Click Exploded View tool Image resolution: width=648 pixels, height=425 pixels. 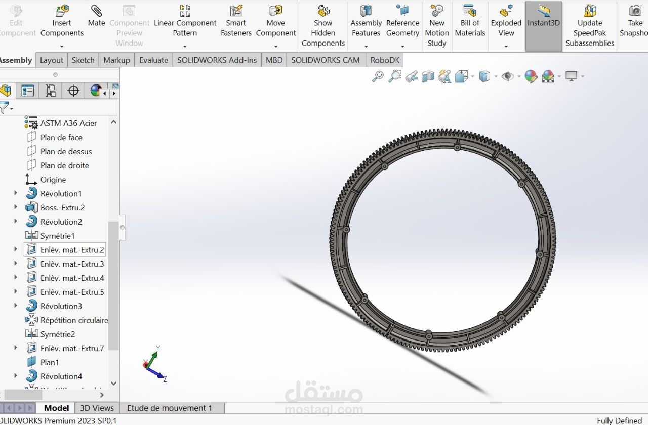[506, 21]
